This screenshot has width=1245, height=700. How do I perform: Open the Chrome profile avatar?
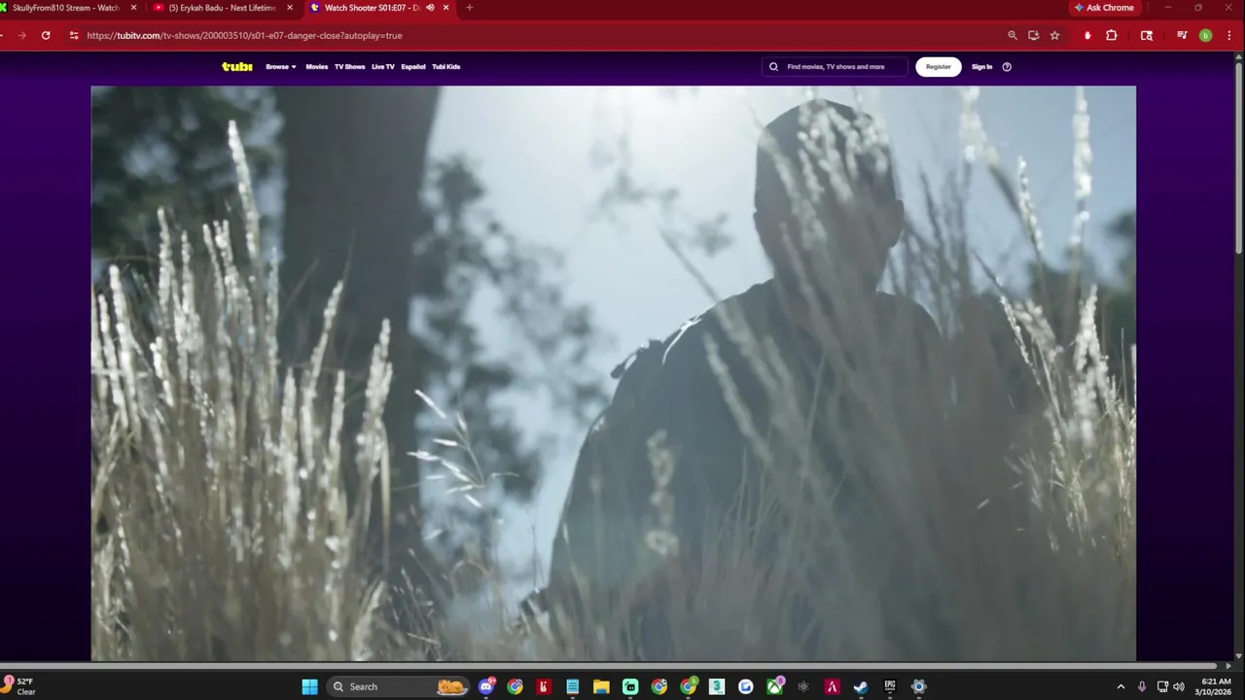coord(1205,35)
